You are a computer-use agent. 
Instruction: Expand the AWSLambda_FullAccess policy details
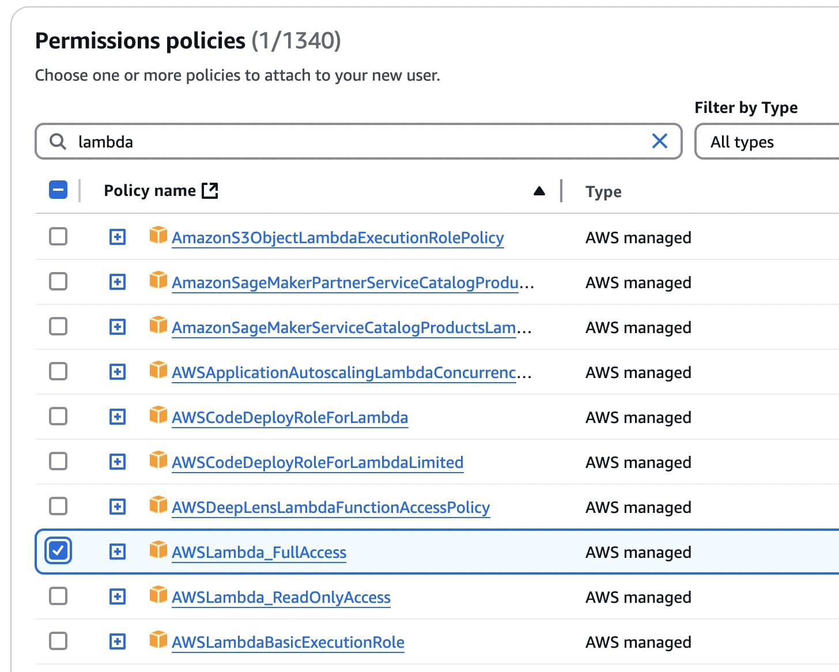118,552
